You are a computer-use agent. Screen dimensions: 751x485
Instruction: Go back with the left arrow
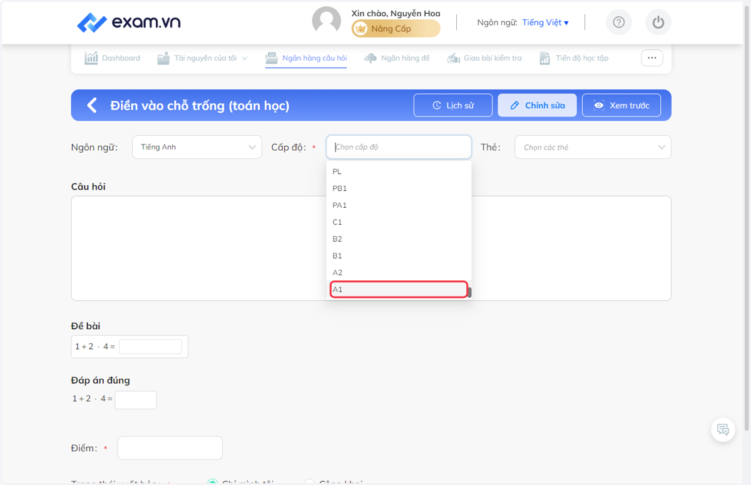[92, 105]
